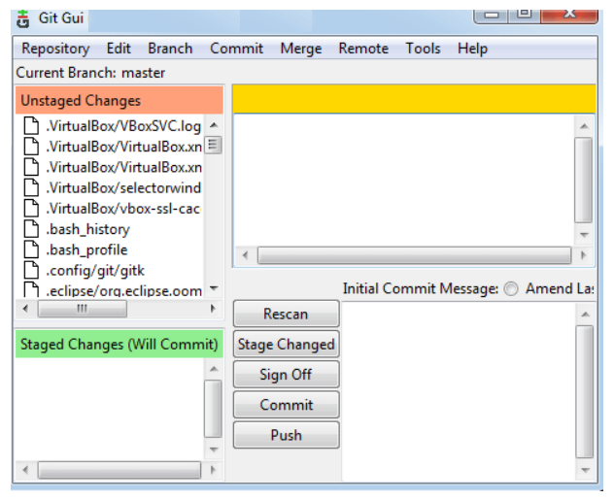Click the commit message scroll down arrow
614x499 pixels.
click(x=586, y=470)
